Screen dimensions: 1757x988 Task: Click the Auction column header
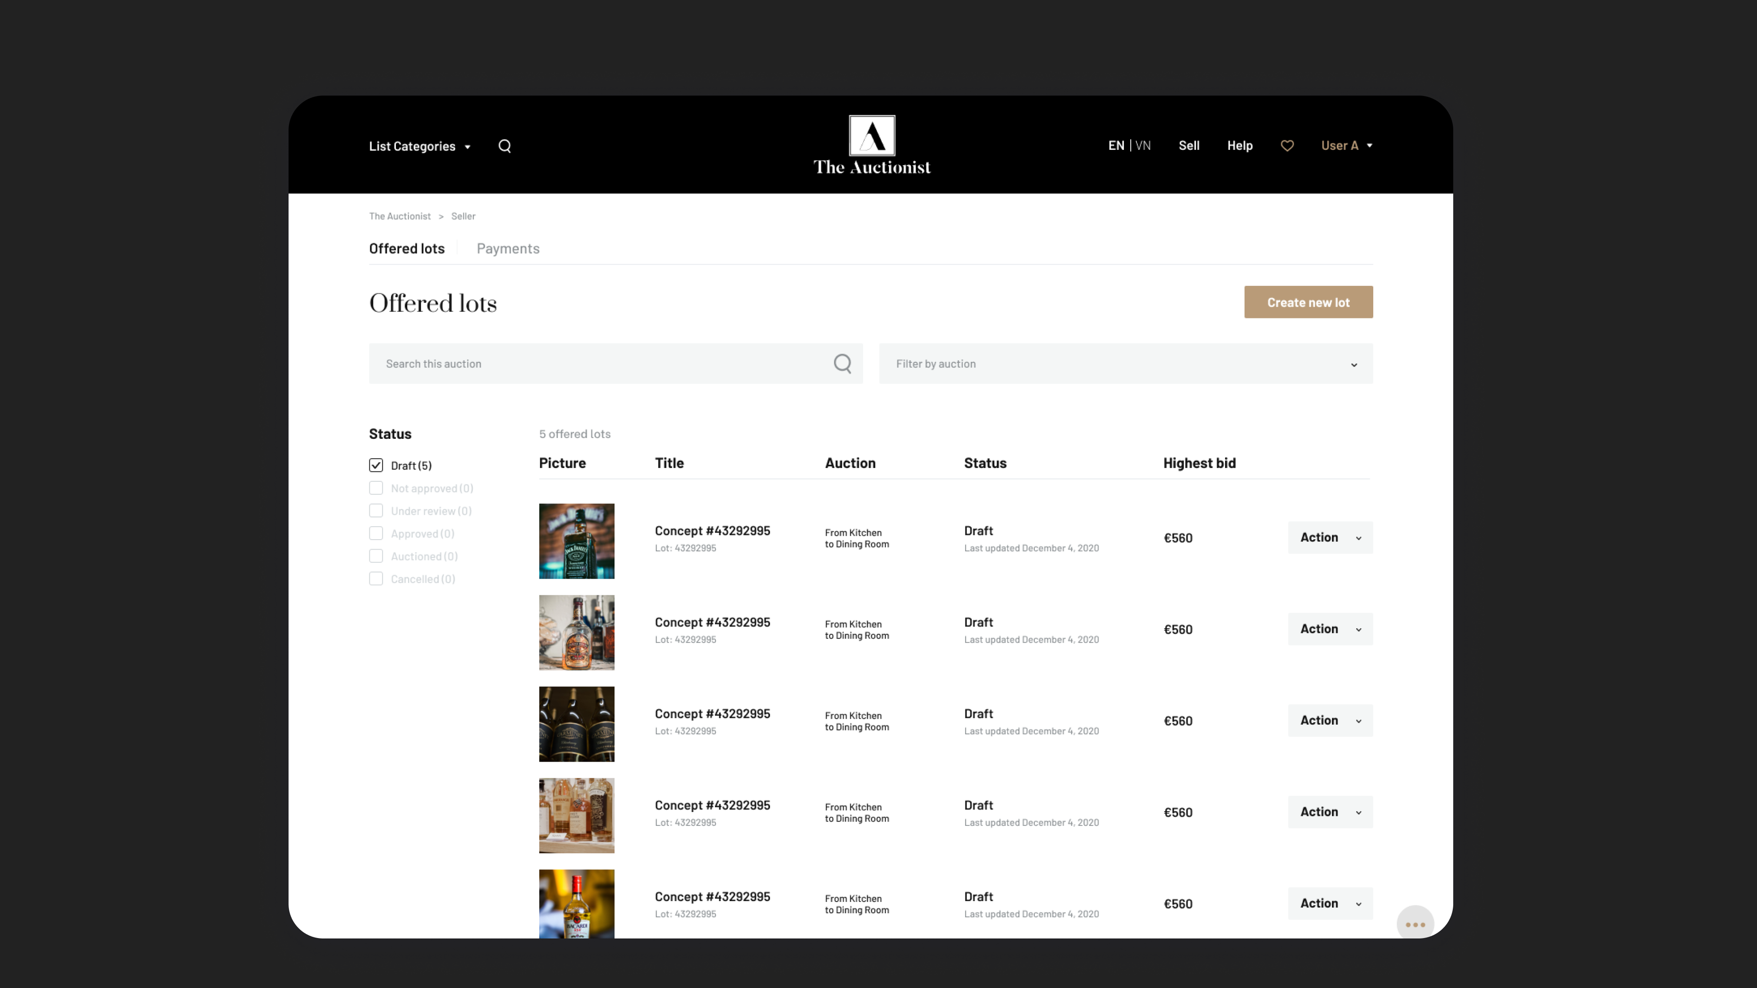click(850, 463)
